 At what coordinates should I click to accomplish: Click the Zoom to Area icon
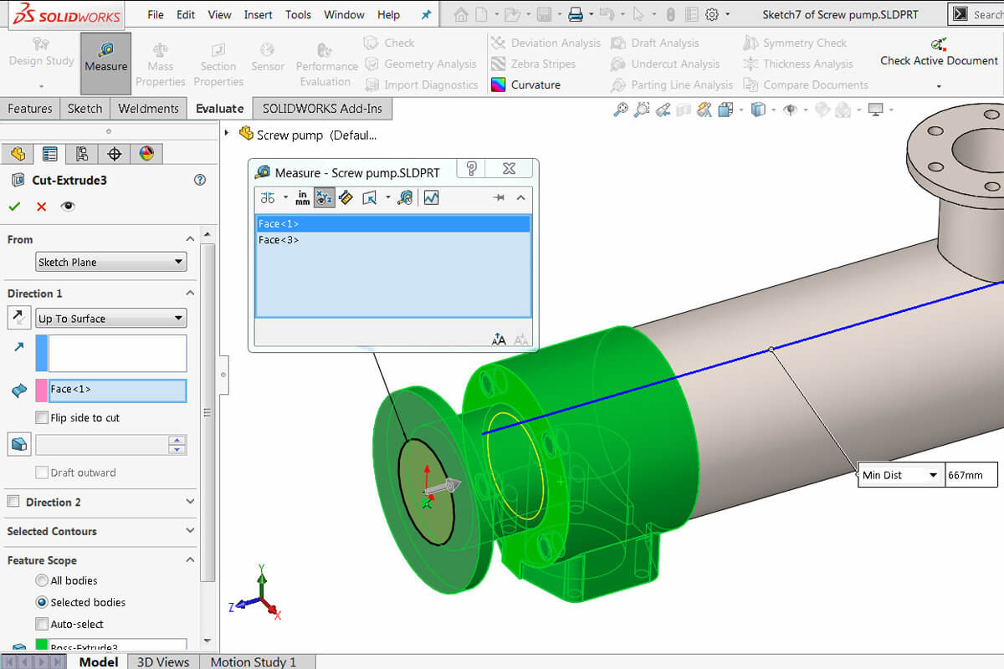pyautogui.click(x=642, y=110)
